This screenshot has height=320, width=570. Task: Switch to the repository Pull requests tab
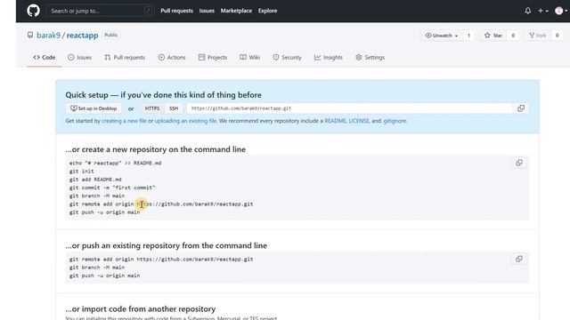click(125, 57)
